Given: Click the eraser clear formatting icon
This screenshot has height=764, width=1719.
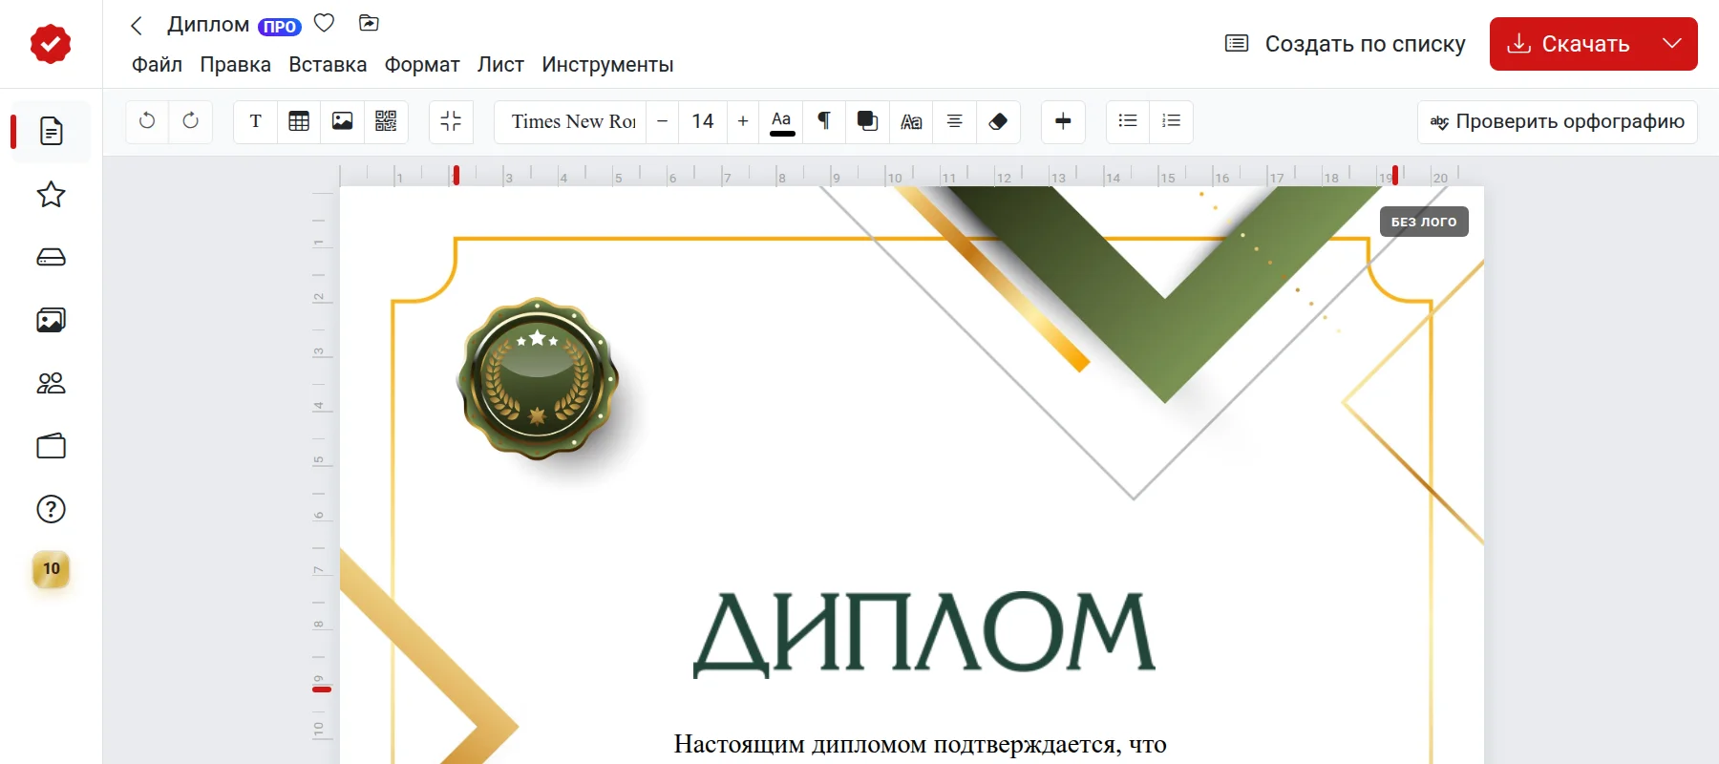Looking at the screenshot, I should point(998,121).
